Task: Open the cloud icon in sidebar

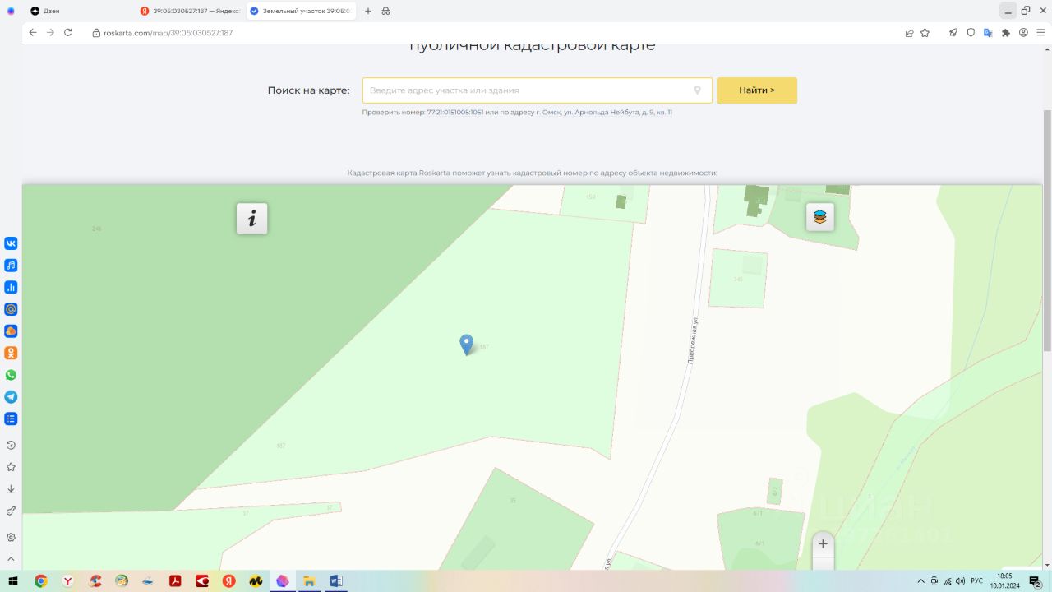Action: tap(11, 331)
